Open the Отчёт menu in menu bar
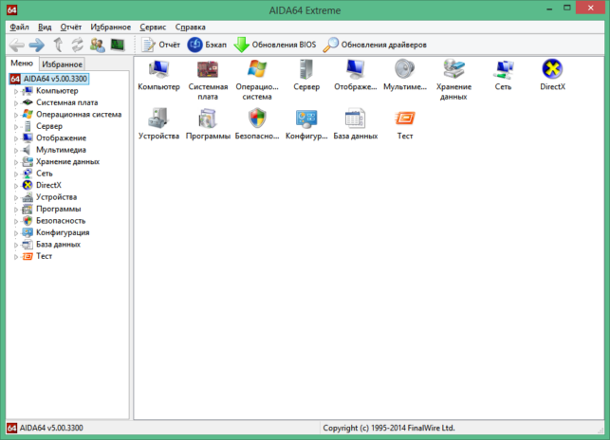Screen dimensions: 610x440 [x=71, y=27]
